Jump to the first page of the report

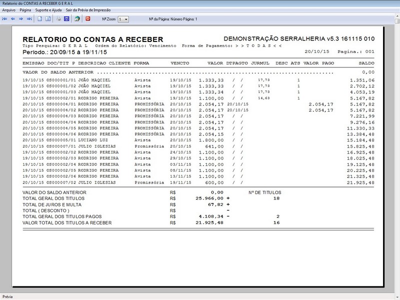[5, 20]
